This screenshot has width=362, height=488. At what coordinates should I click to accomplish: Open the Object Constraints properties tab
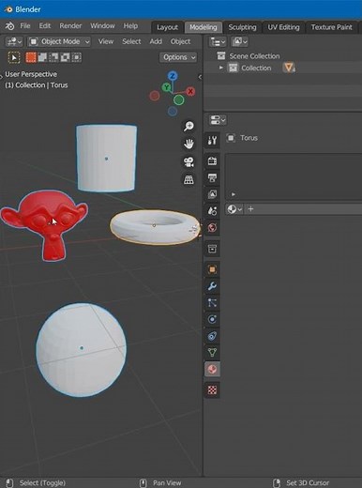(212, 336)
